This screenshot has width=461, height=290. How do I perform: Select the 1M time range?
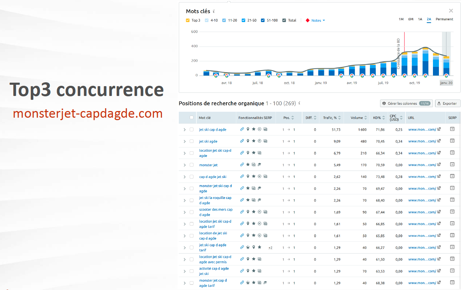401,19
